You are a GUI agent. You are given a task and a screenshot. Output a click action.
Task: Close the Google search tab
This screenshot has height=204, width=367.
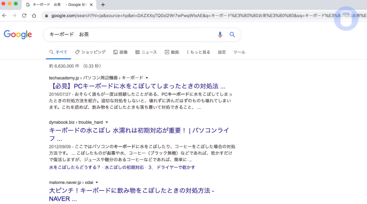[91, 5]
